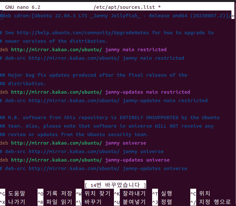Click the '>' line continuation marker

coord(233,16)
